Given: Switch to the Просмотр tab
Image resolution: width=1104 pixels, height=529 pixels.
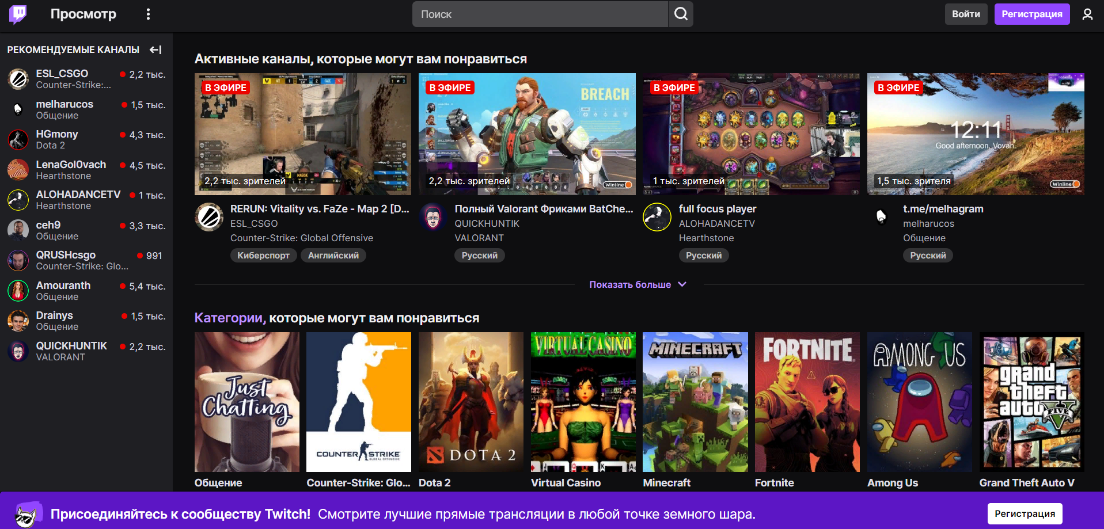Looking at the screenshot, I should (84, 14).
